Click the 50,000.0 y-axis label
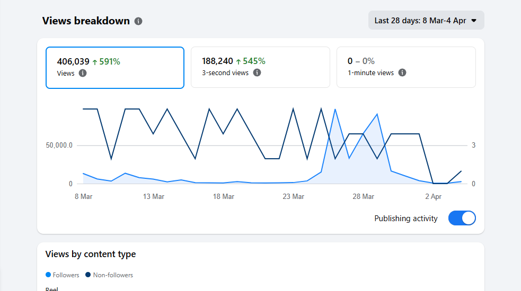Viewport: 521px width, 291px height. [x=59, y=145]
